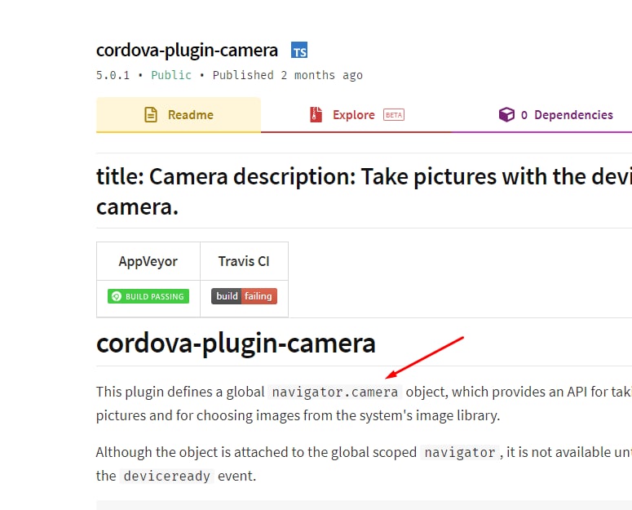Screen dimensions: 632x510
Task: Click the AppVeyor logo in the green badge
Action: coord(117,296)
